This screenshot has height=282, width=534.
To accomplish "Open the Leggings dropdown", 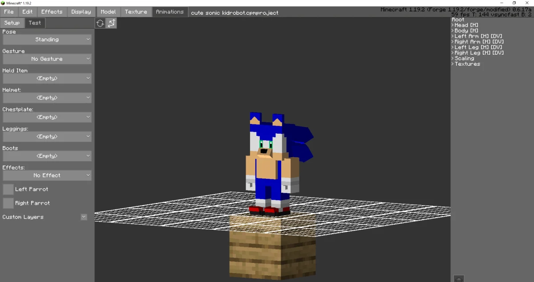I will (x=47, y=136).
